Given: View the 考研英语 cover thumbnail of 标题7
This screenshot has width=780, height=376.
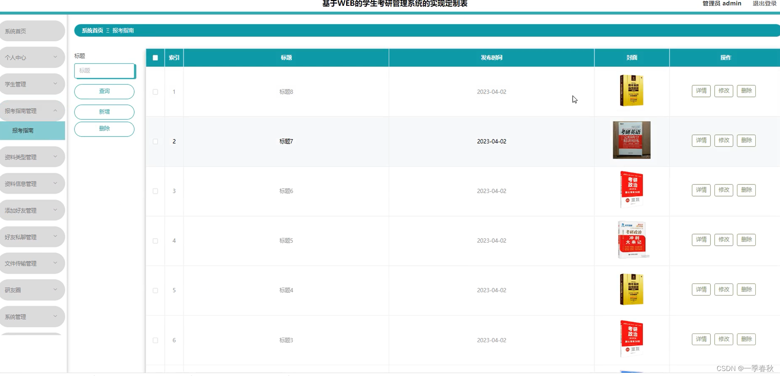Looking at the screenshot, I should (631, 140).
